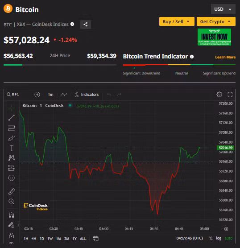The width and height of the screenshot is (240, 248).
Task: Click the 24H price range bar
Action: pos(60,65)
